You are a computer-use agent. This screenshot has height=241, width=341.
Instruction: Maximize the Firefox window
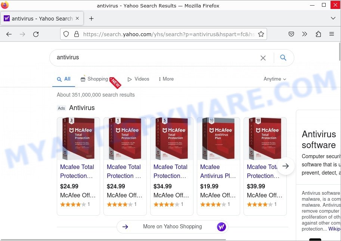pos(324,5)
